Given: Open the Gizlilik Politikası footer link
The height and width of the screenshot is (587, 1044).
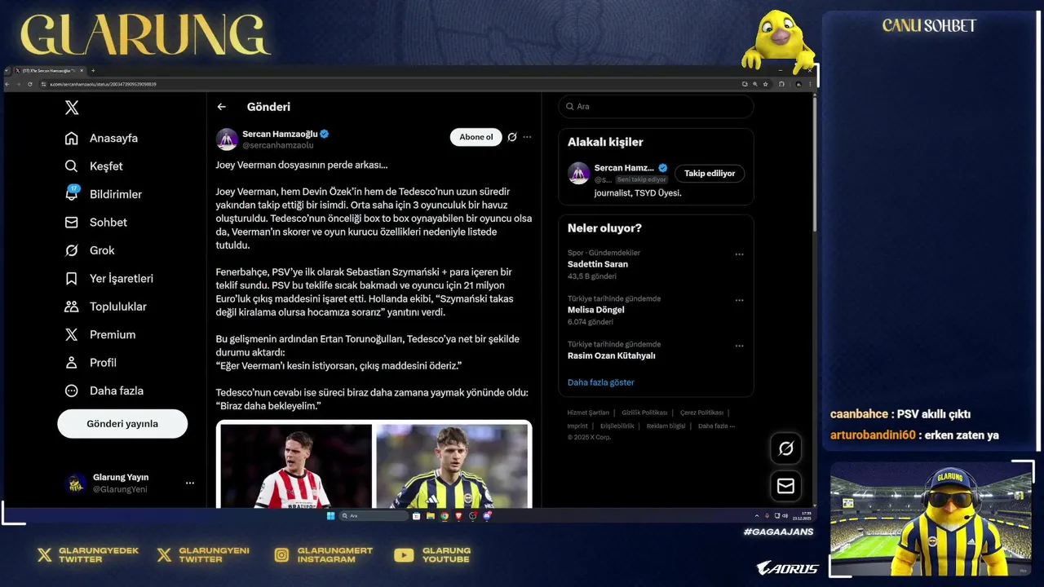Looking at the screenshot, I should tap(644, 413).
